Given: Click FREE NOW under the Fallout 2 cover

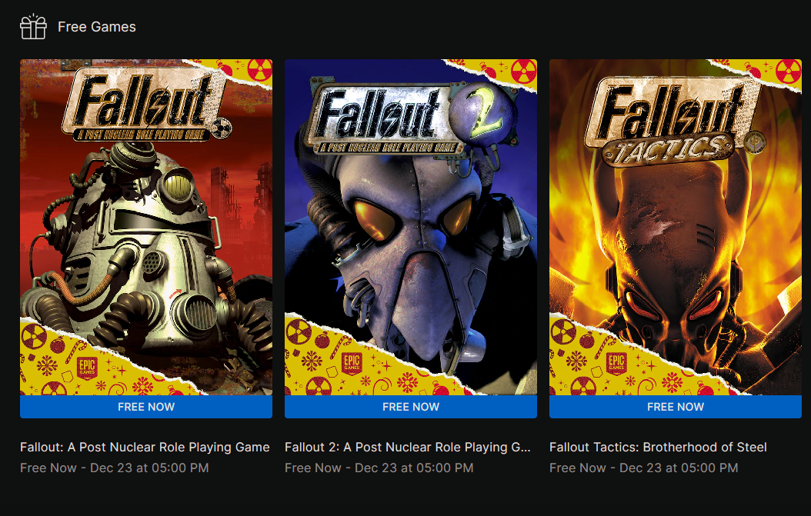Looking at the screenshot, I should click(x=411, y=407).
